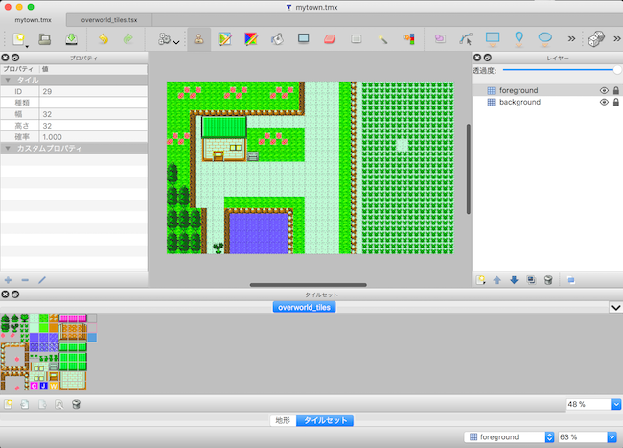Screen dimensions: 623x448
Task: Click the edit tileset icon
Action: tap(58, 404)
